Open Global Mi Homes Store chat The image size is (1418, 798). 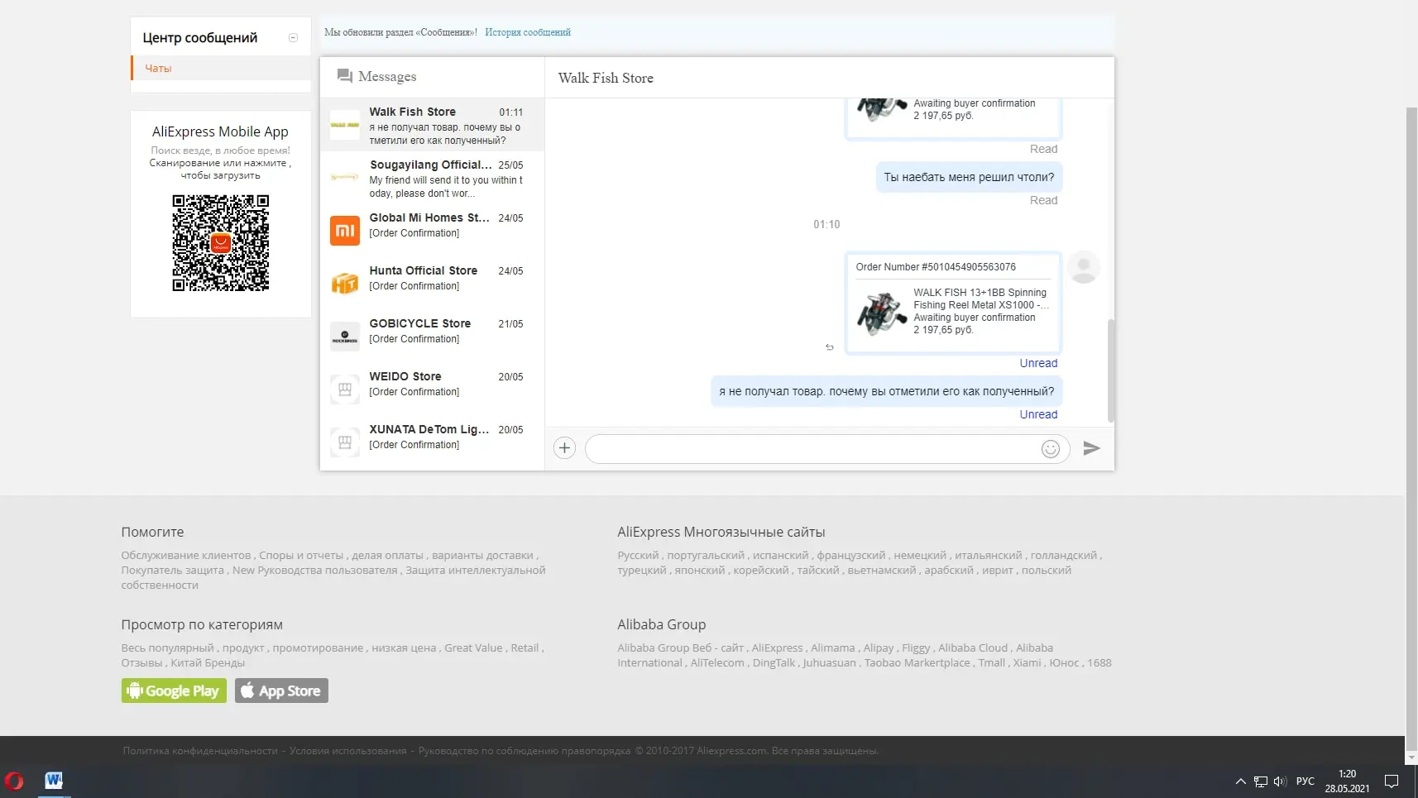point(432,231)
